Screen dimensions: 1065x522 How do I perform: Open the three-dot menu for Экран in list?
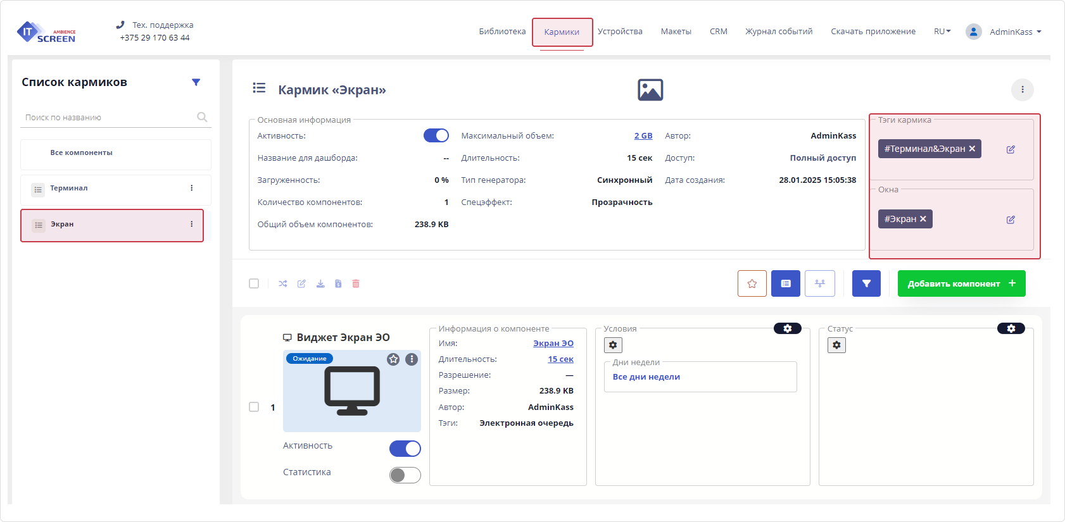192,224
